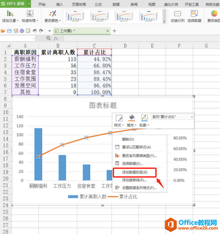Click cell 累计离职人数 header in B1
The height and width of the screenshot is (234, 220).
tap(58, 52)
